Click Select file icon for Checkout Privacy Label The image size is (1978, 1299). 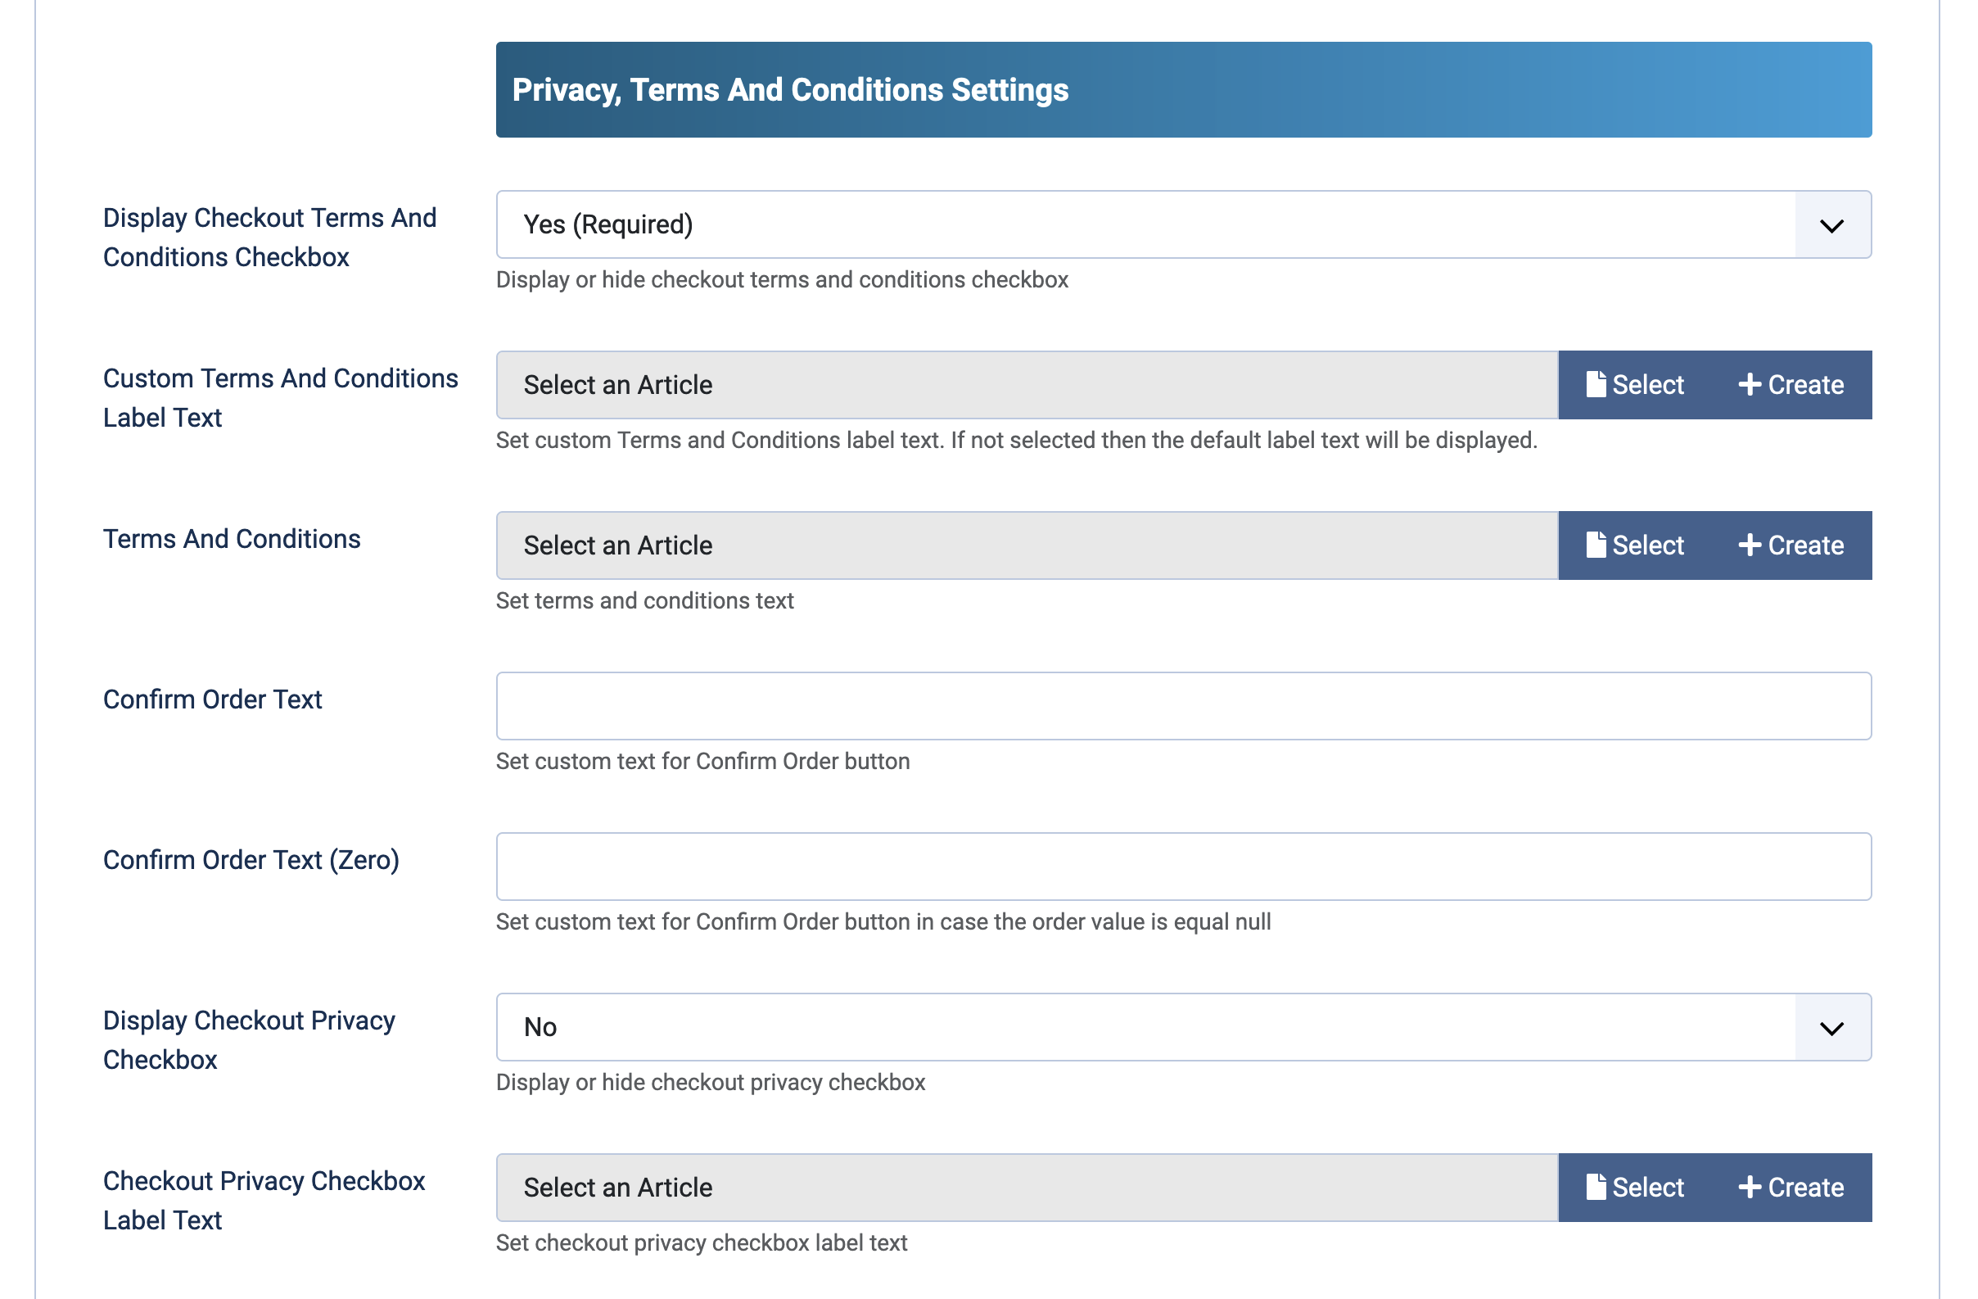click(x=1595, y=1187)
